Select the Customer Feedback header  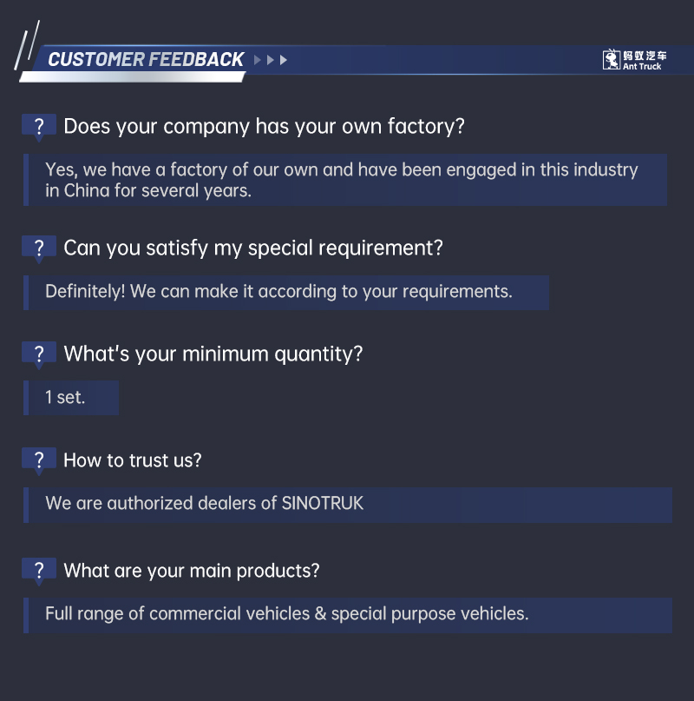pyautogui.click(x=146, y=60)
